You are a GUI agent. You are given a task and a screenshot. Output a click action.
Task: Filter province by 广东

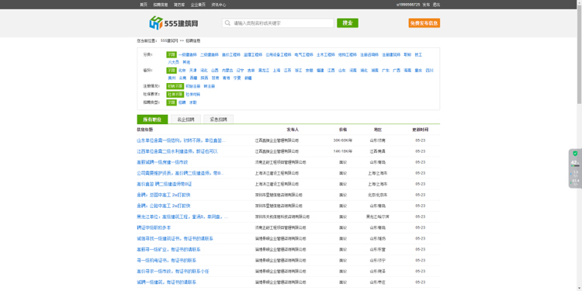[x=386, y=70]
